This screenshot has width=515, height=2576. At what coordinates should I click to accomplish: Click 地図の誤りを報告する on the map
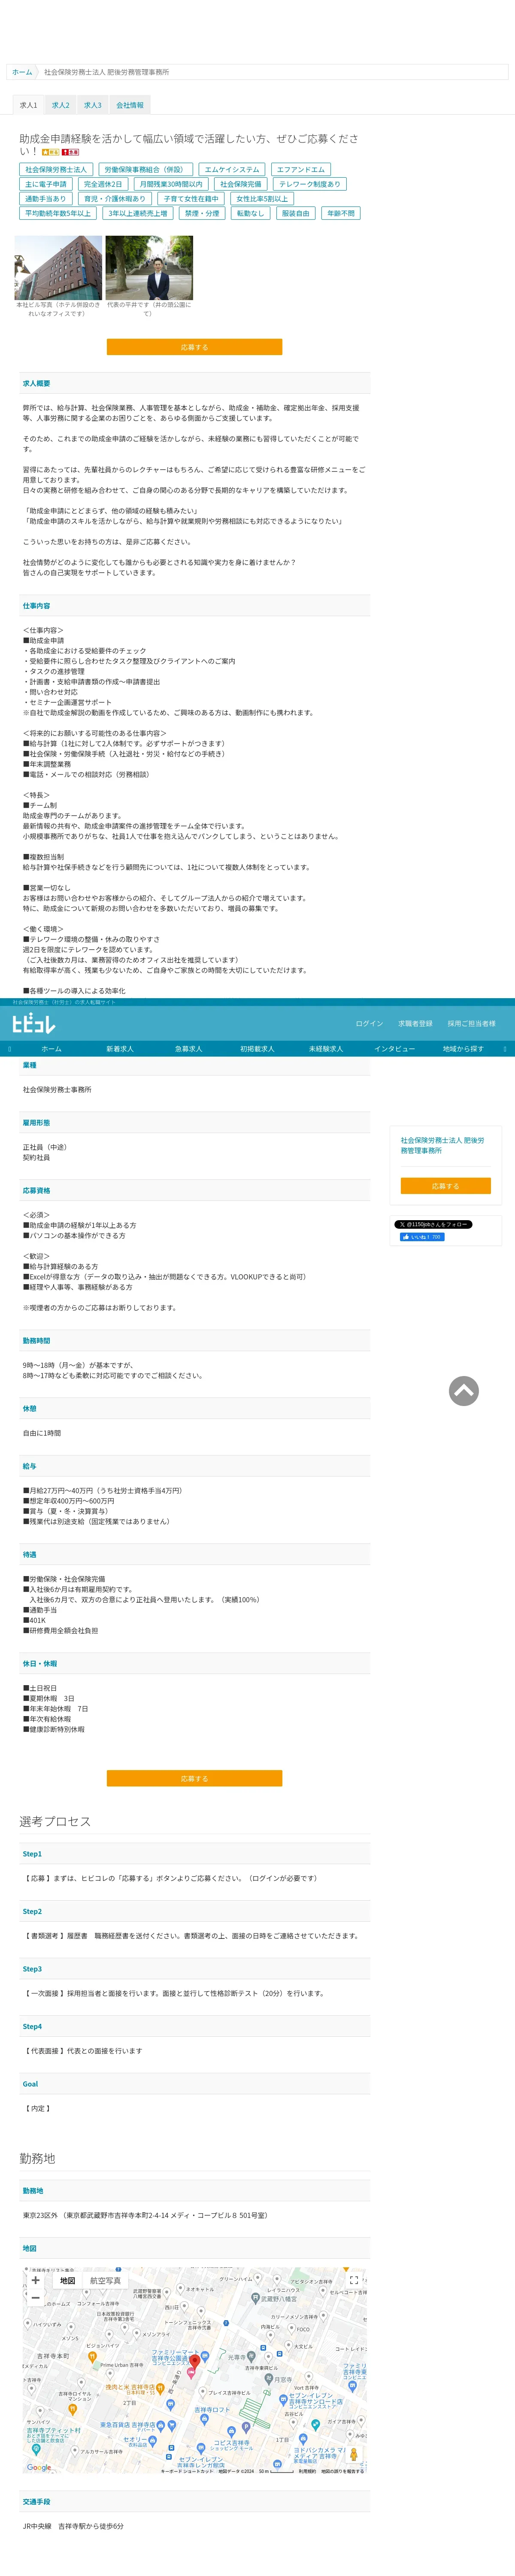pos(342,2471)
